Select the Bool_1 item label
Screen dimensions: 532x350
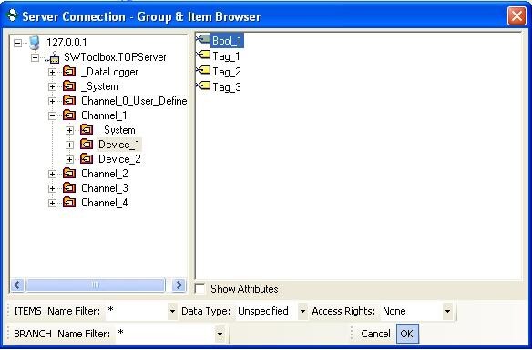click(227, 41)
